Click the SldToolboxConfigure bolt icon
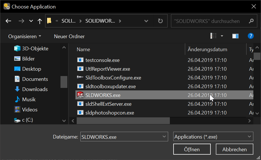261x160 pixels. (x=80, y=77)
